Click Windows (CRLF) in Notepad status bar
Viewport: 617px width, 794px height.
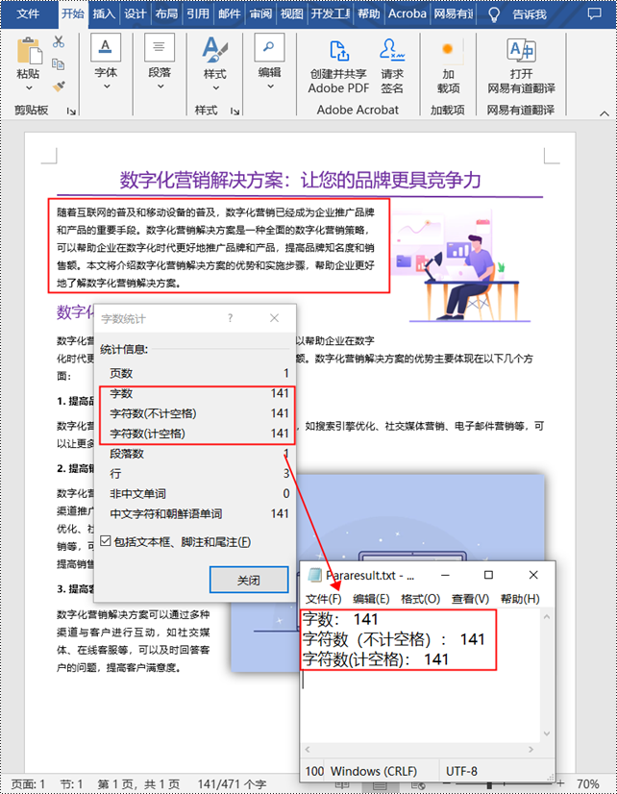(374, 771)
